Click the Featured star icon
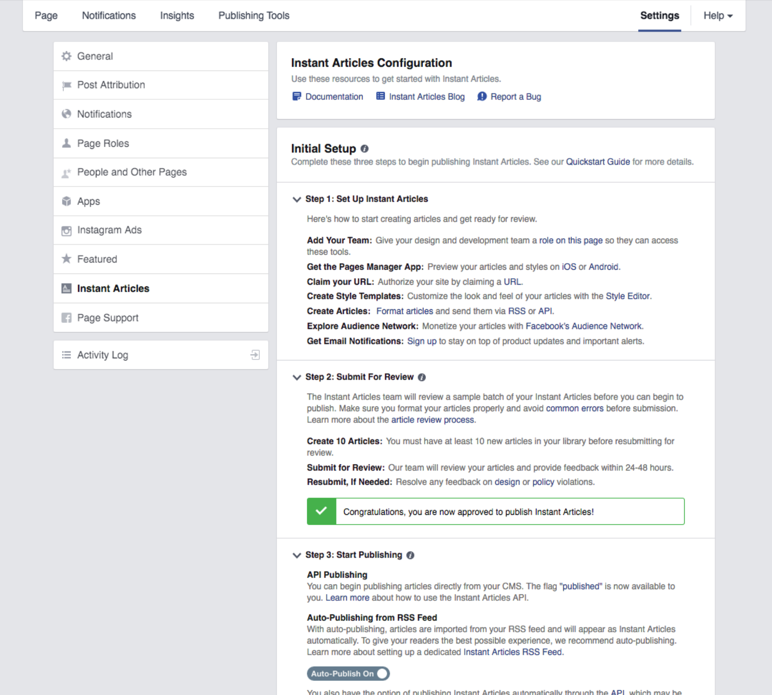The image size is (772, 695). click(66, 259)
